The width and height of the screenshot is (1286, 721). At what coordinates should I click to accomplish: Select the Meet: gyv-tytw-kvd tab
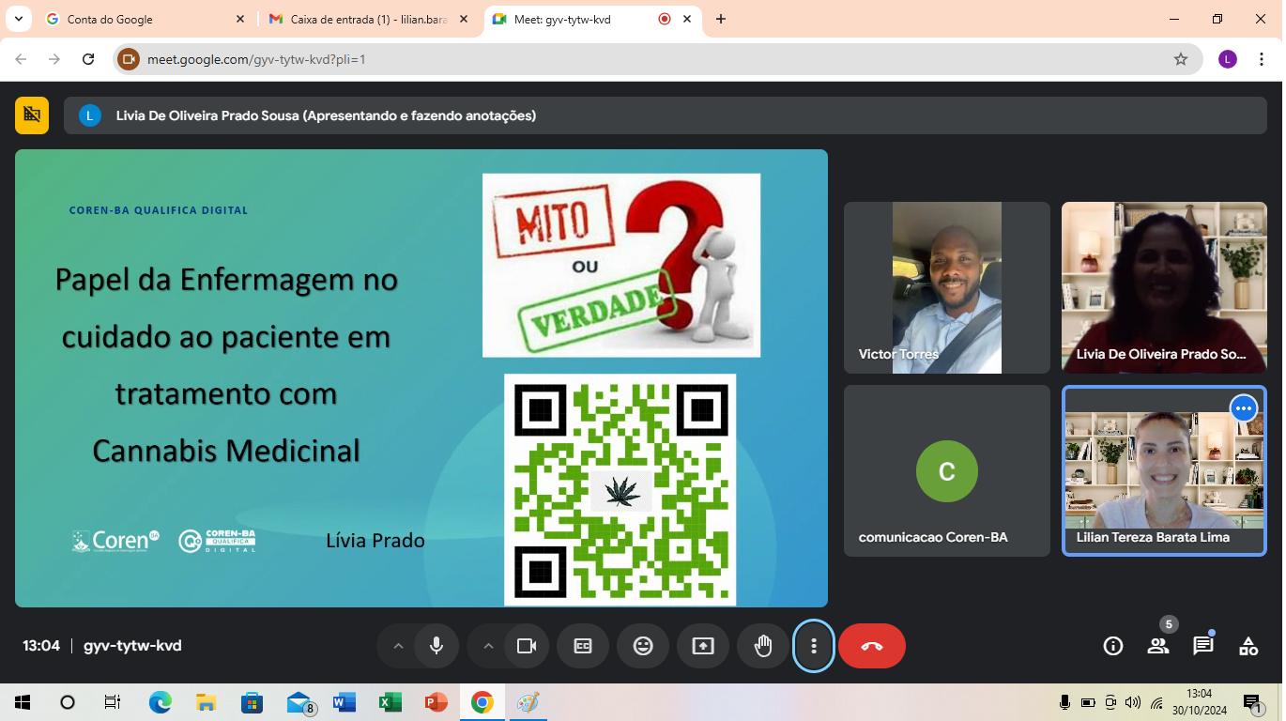[x=592, y=19]
